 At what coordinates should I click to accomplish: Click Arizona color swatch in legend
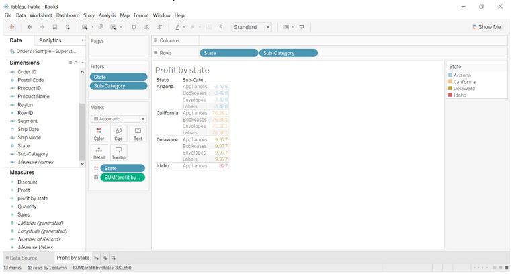[x=450, y=75]
